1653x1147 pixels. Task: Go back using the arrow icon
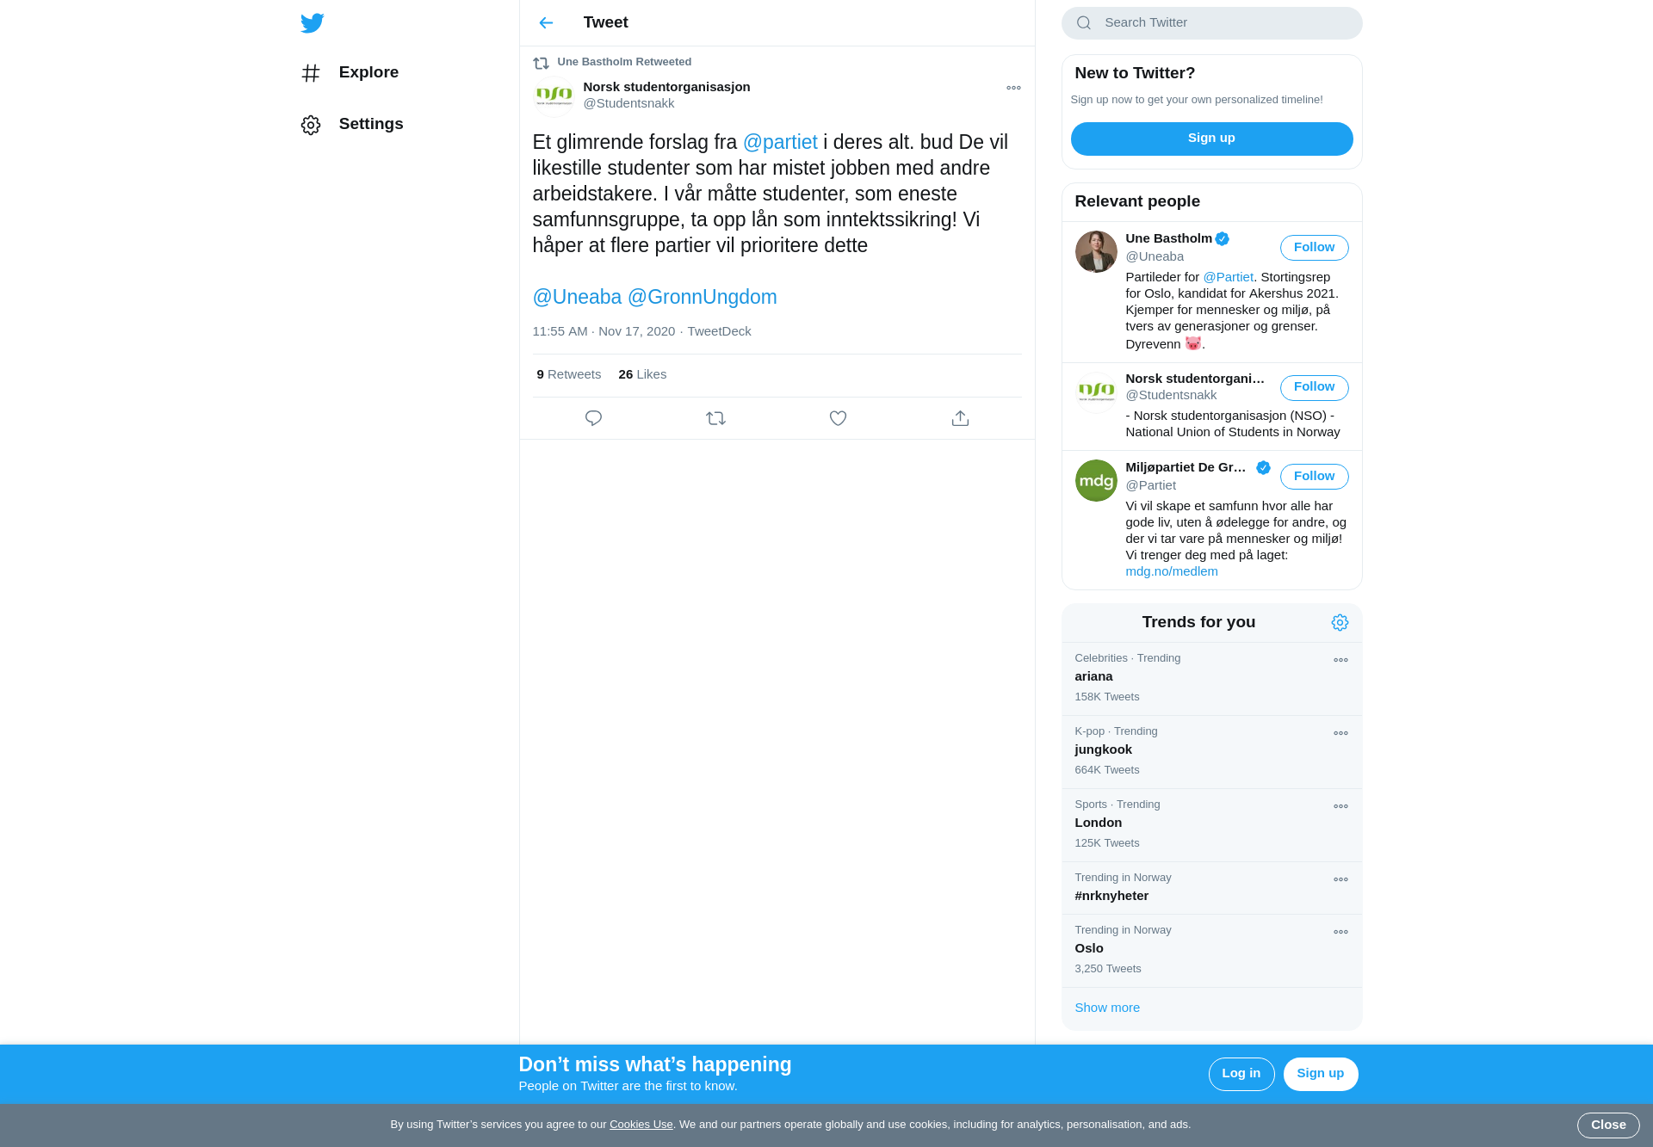tap(546, 23)
